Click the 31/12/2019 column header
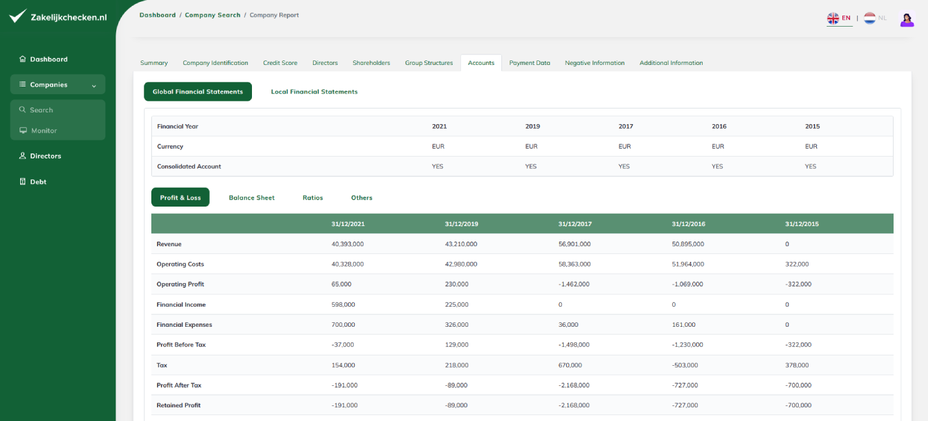The image size is (928, 421). 462,224
